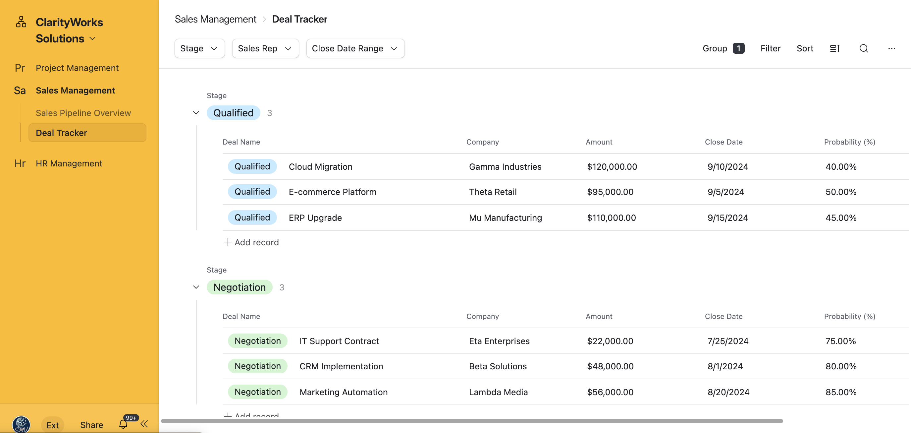The image size is (911, 433).
Task: Open the three-dot more options menu
Action: 891,48
